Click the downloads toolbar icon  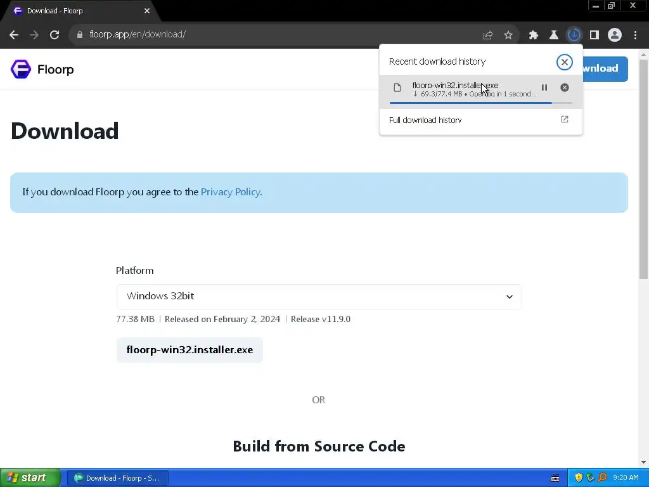pos(574,36)
